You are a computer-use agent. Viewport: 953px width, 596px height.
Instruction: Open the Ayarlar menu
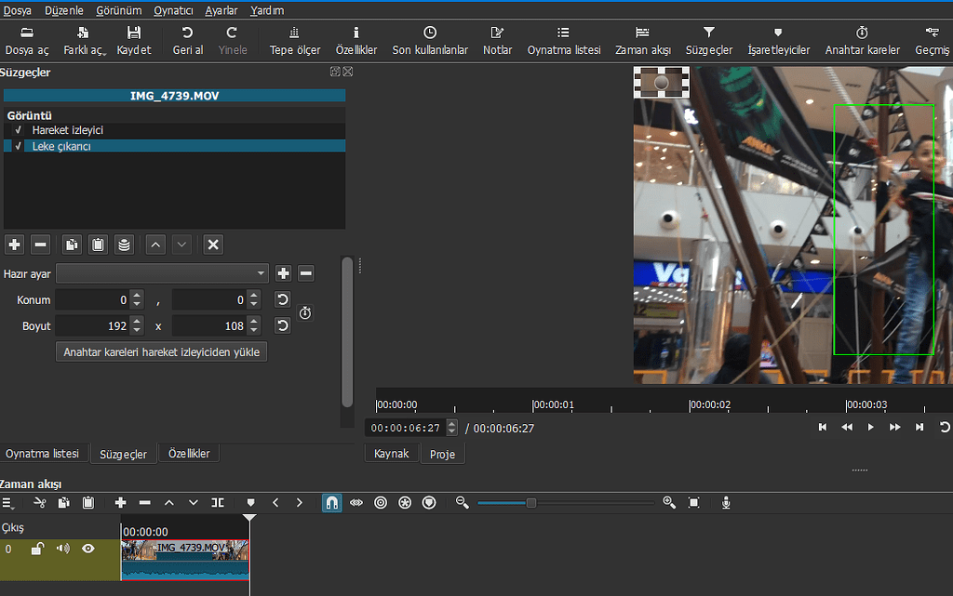221,10
